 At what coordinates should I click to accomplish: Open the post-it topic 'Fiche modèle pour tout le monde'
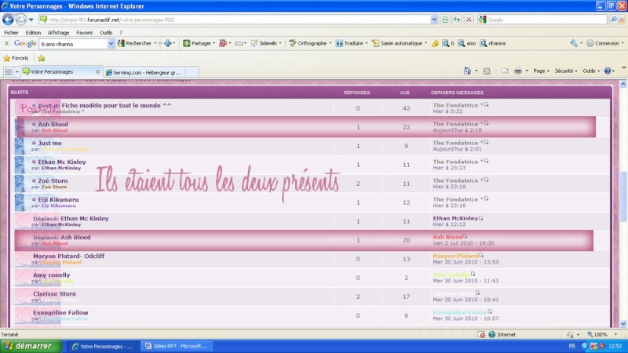pyautogui.click(x=116, y=105)
